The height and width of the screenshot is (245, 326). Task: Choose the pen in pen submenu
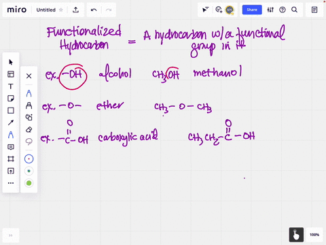coord(29,93)
